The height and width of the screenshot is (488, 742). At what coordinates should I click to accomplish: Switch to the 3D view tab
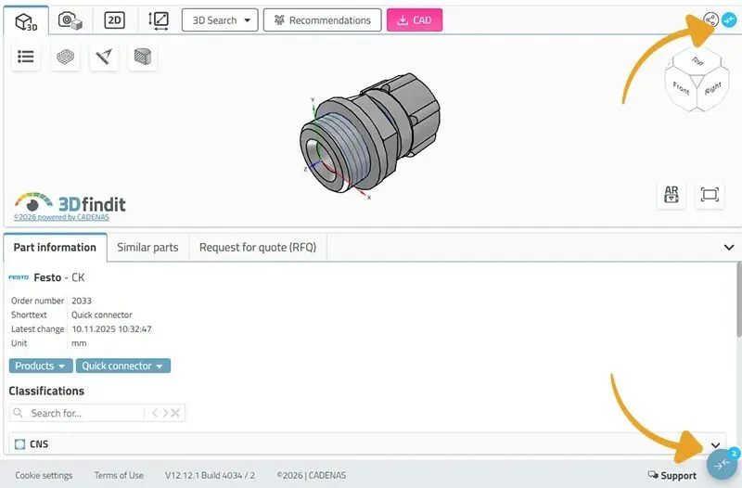coord(26,20)
